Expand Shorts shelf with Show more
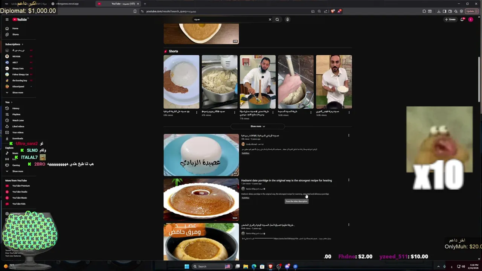This screenshot has width=482, height=271. [x=258, y=126]
